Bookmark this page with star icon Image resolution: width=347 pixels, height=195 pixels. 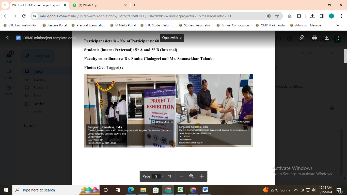[x=277, y=16]
